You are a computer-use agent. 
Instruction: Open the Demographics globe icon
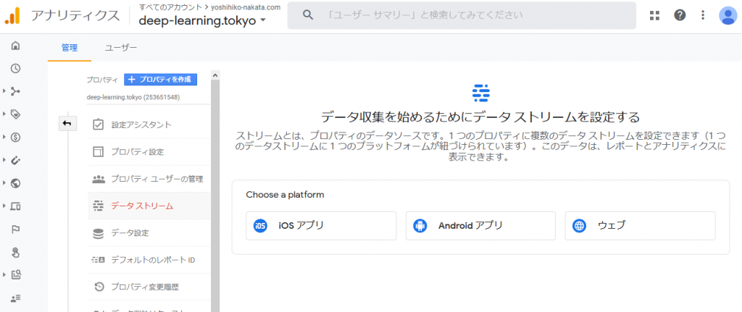click(16, 183)
